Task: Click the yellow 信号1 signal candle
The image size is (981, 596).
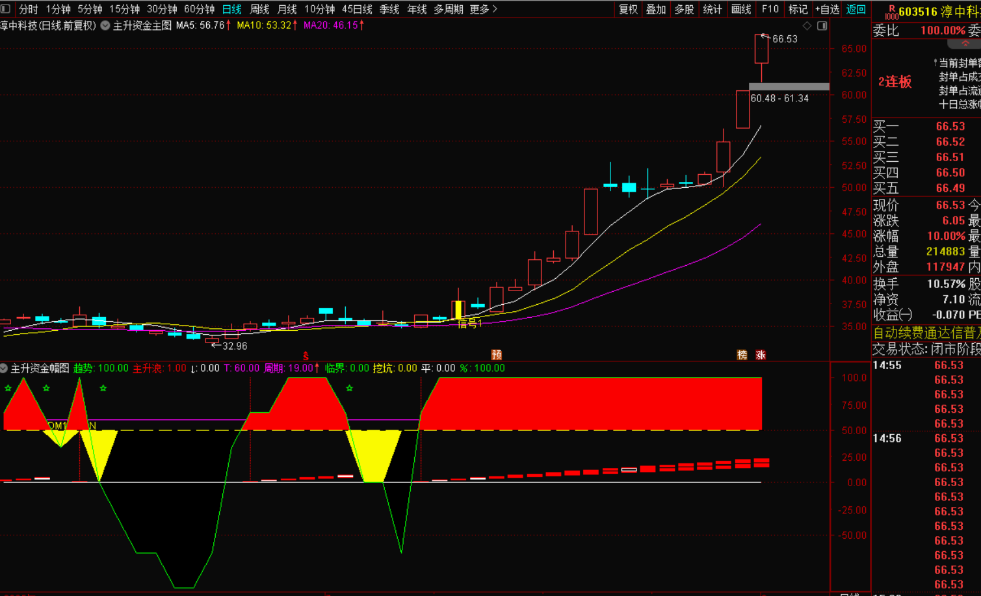Action: 459,310
